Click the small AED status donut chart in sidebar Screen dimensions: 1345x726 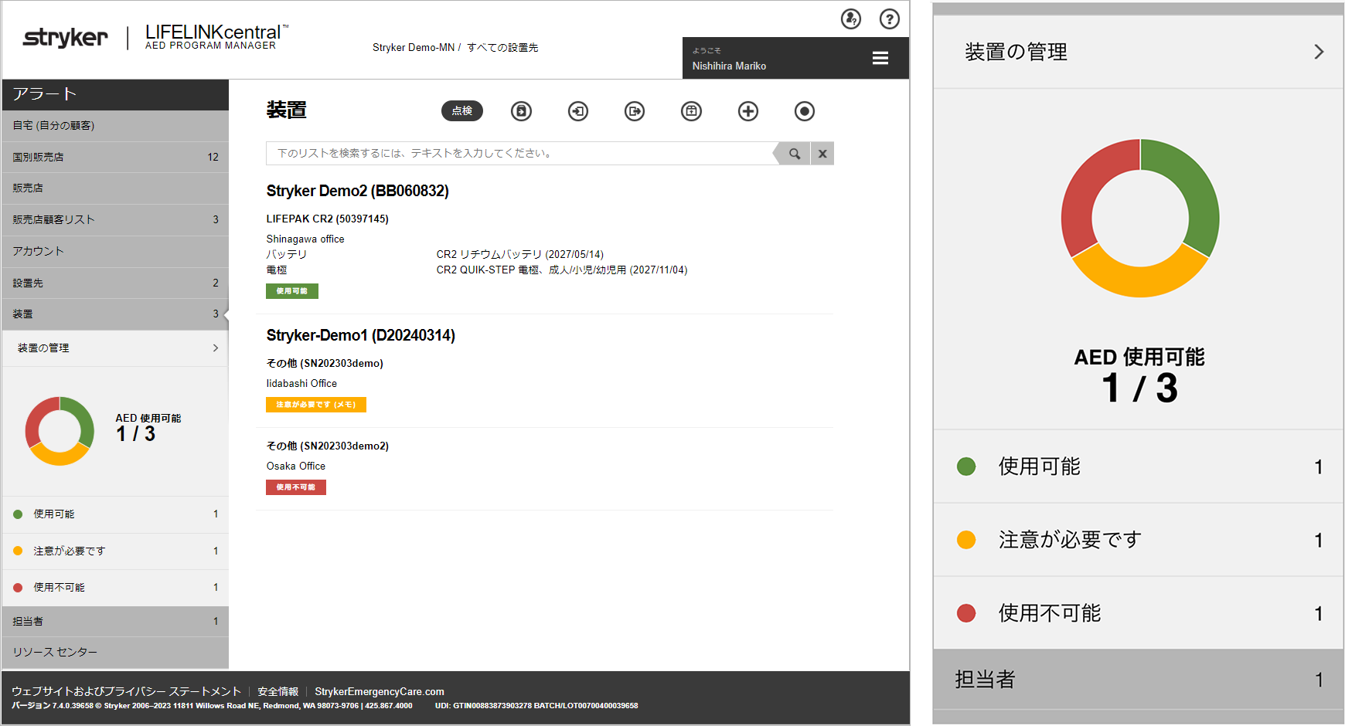(x=60, y=431)
